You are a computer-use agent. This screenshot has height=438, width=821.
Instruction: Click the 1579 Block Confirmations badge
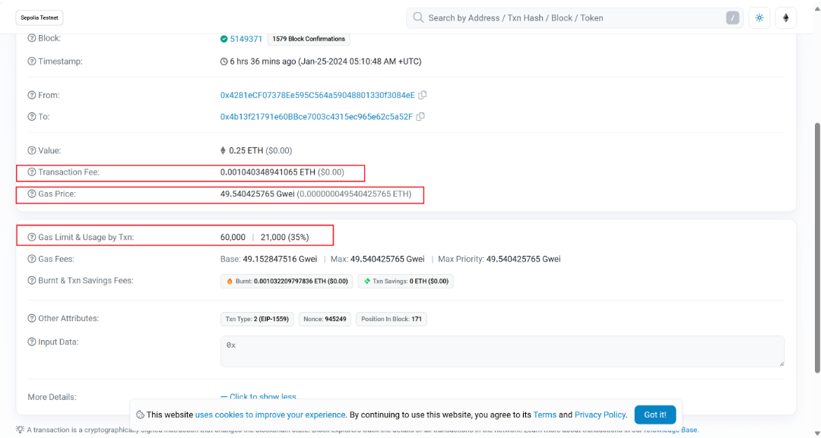309,39
